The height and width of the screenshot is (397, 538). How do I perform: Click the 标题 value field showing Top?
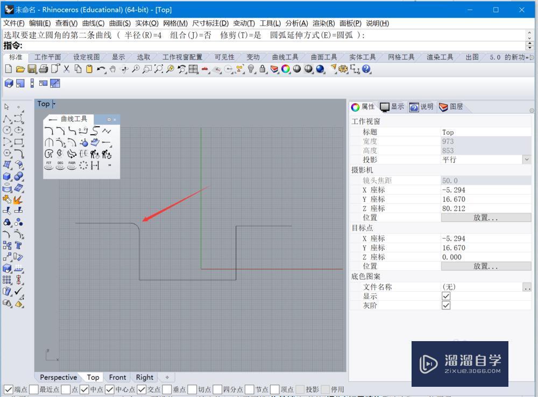486,132
